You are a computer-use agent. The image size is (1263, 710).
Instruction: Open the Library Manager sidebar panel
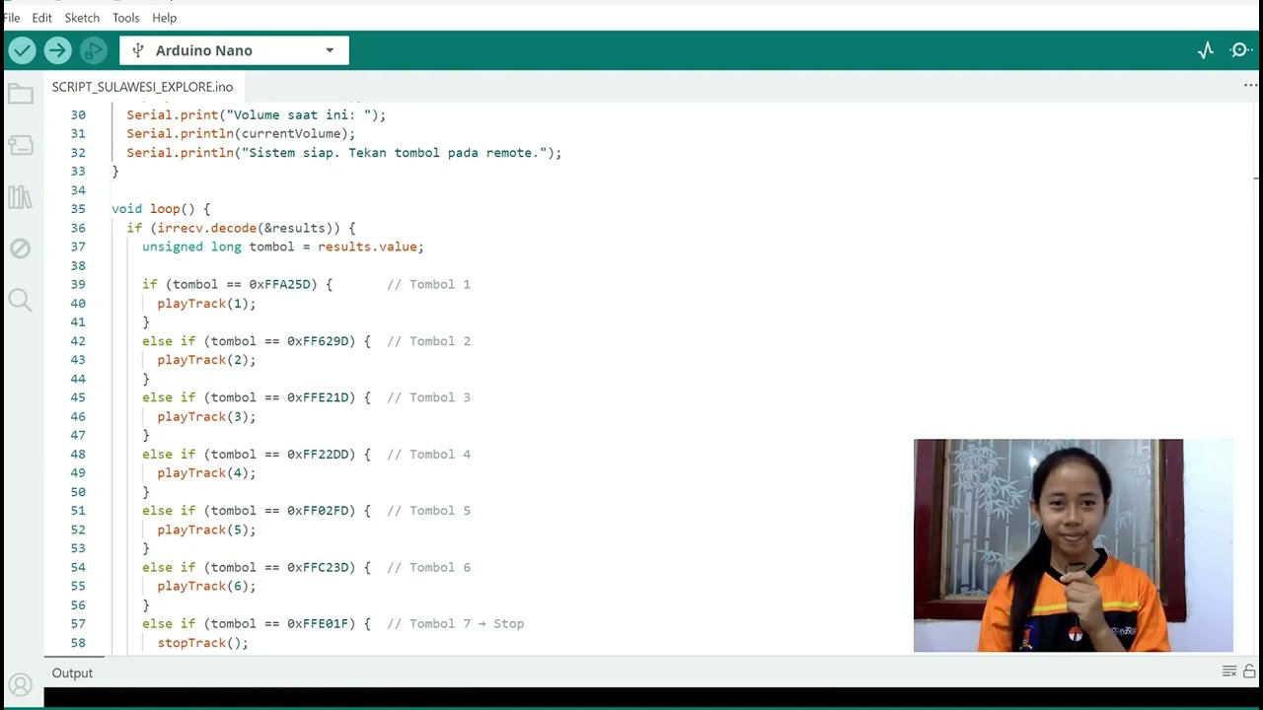tap(21, 196)
